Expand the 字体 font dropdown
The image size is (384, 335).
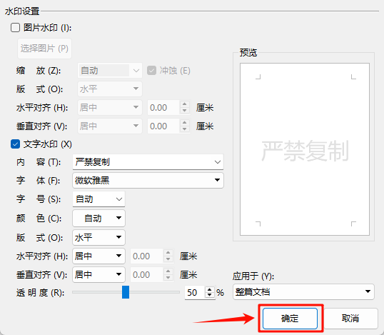click(148, 181)
